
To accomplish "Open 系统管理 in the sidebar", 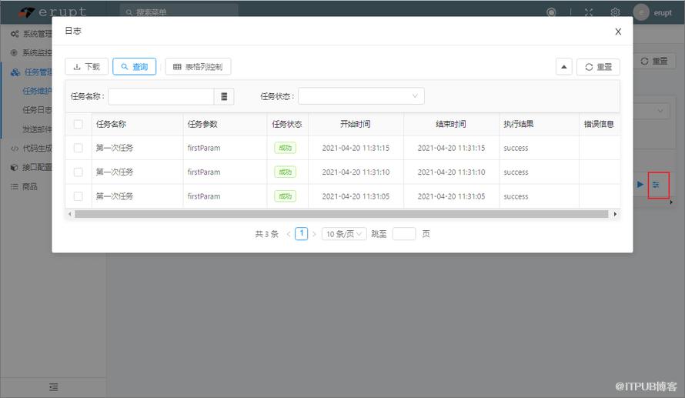I will point(31,34).
